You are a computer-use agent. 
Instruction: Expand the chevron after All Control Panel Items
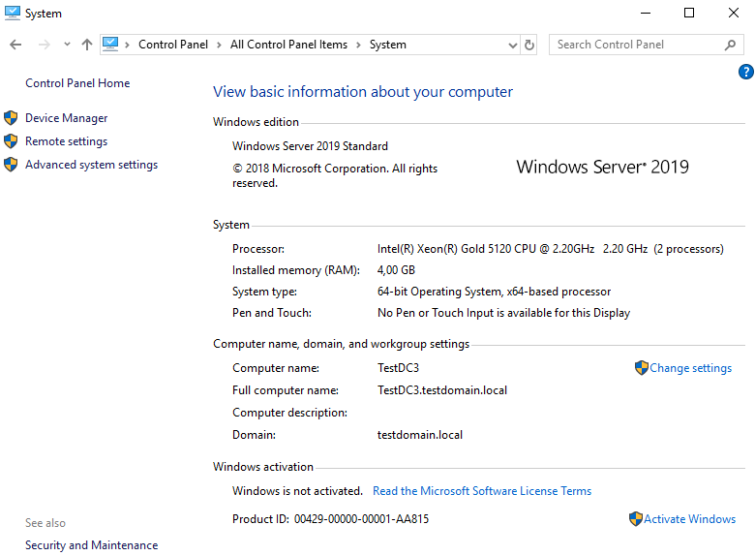(x=358, y=45)
